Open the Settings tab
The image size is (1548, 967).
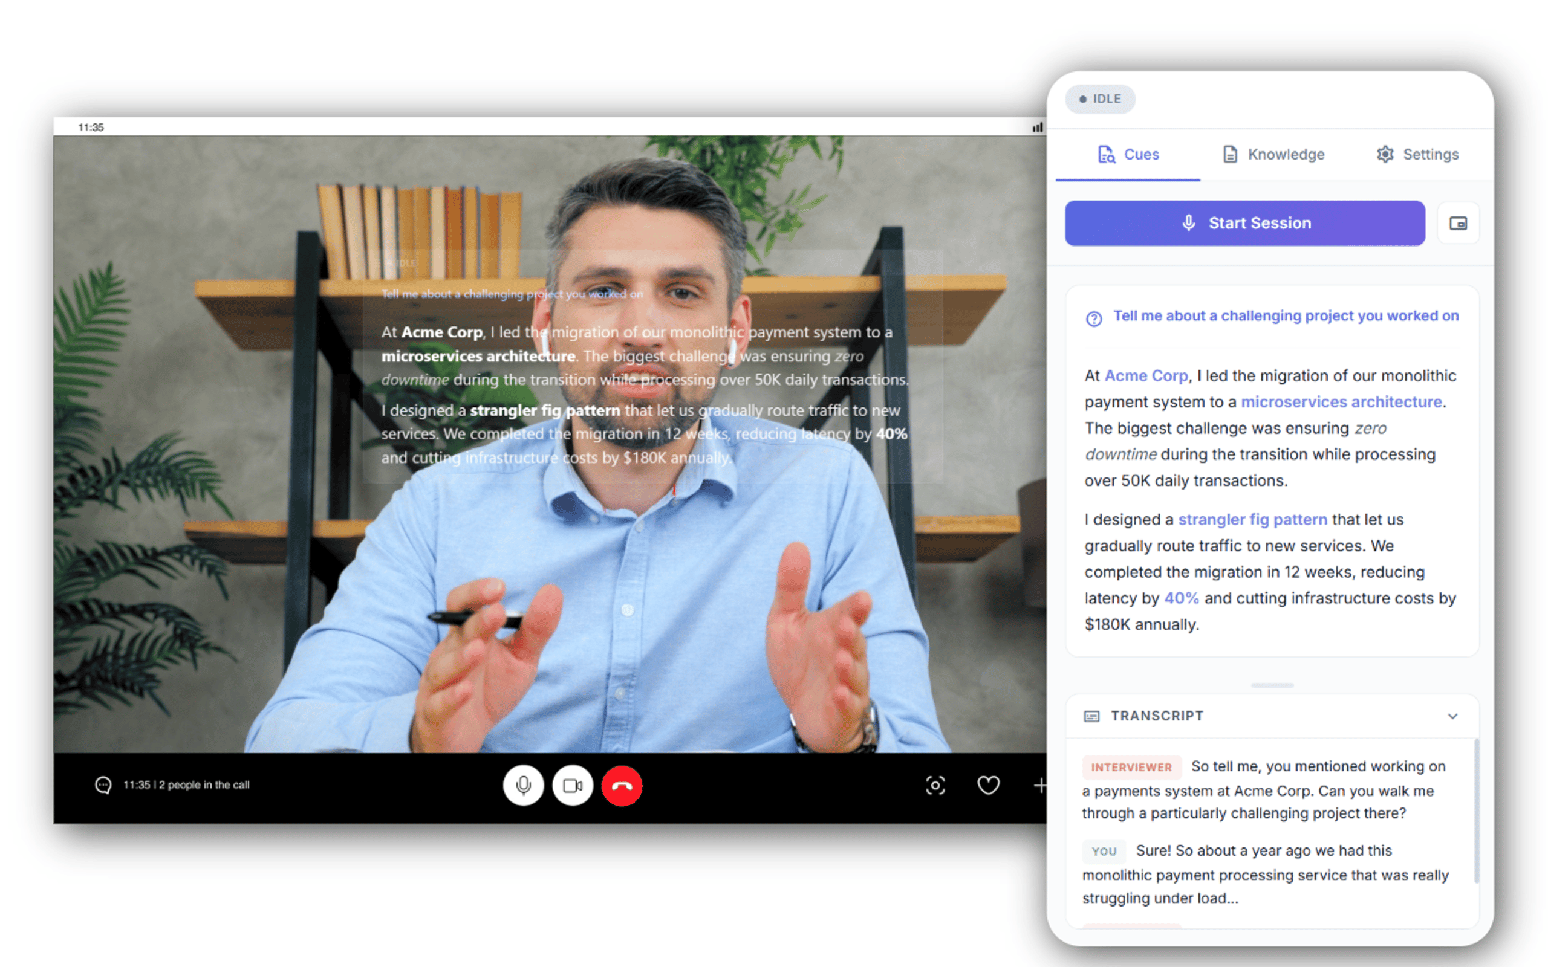[1417, 154]
